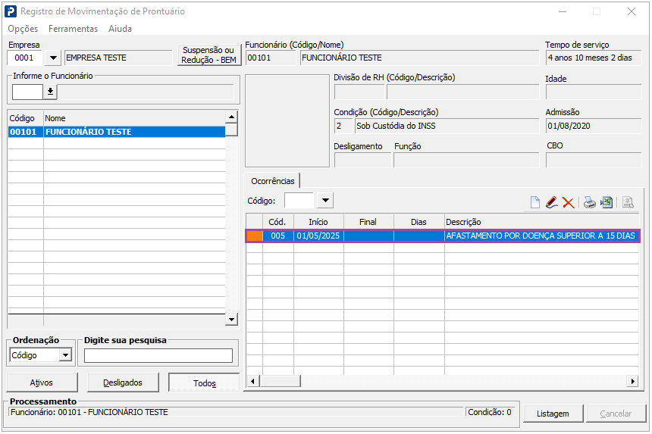Click occurrence start date 01/05/2025
Screen dimensions: 652x434
(x=318, y=236)
